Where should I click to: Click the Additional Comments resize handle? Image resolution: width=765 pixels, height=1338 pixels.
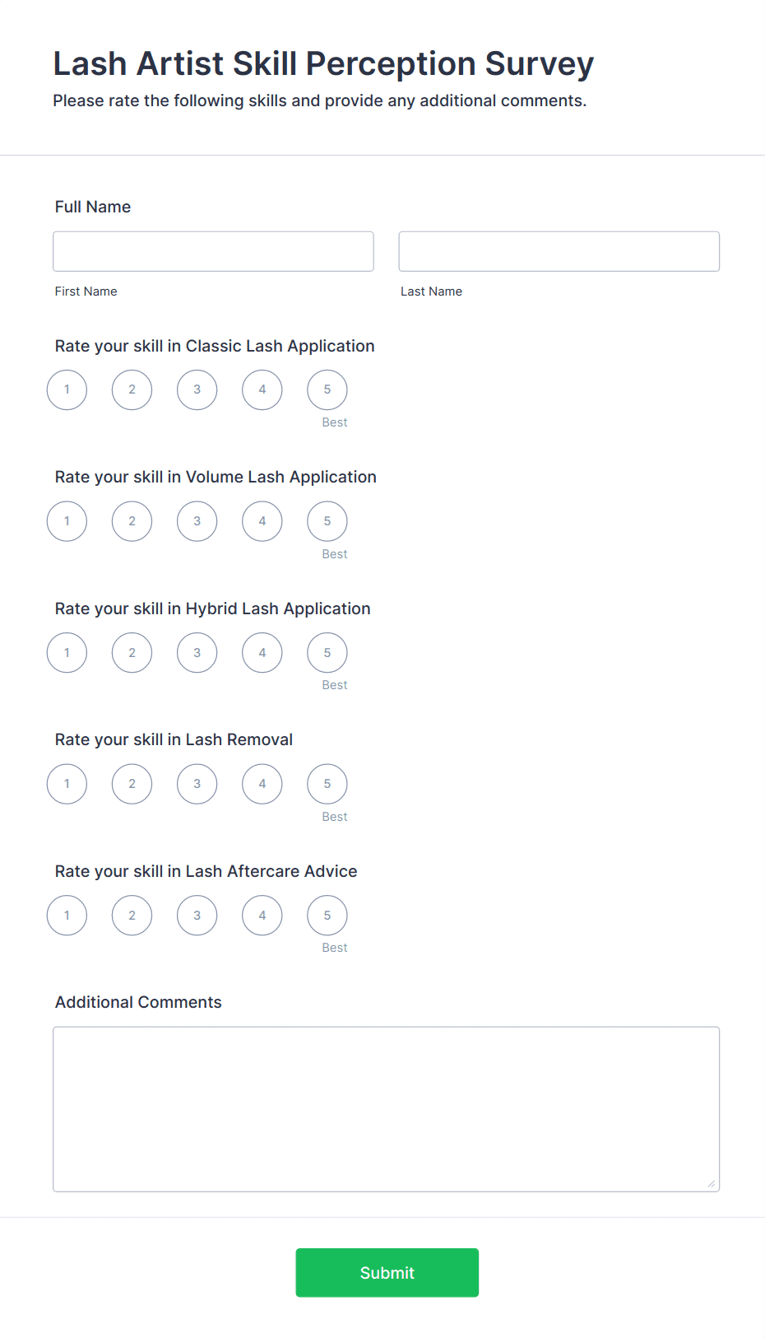[711, 1184]
